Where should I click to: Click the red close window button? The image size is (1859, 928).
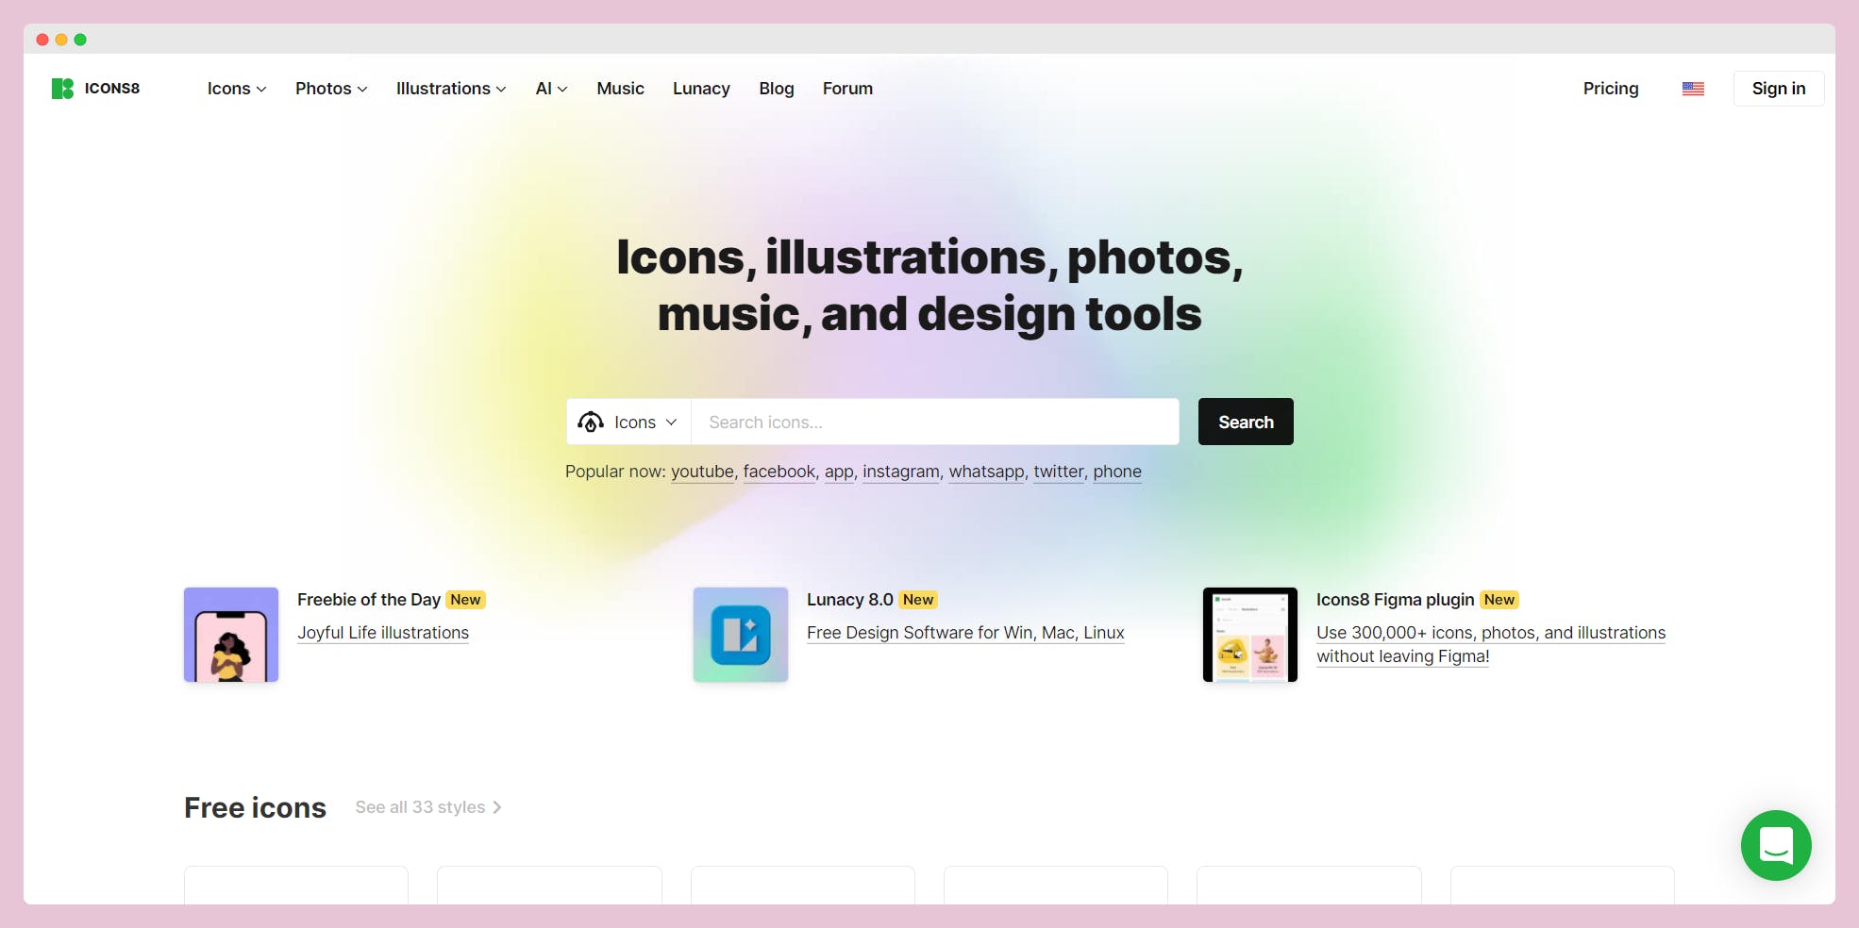pyautogui.click(x=42, y=40)
